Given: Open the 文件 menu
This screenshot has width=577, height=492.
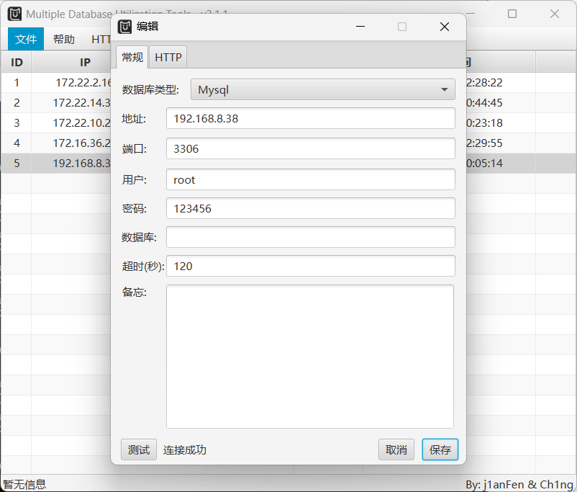Looking at the screenshot, I should pos(26,40).
